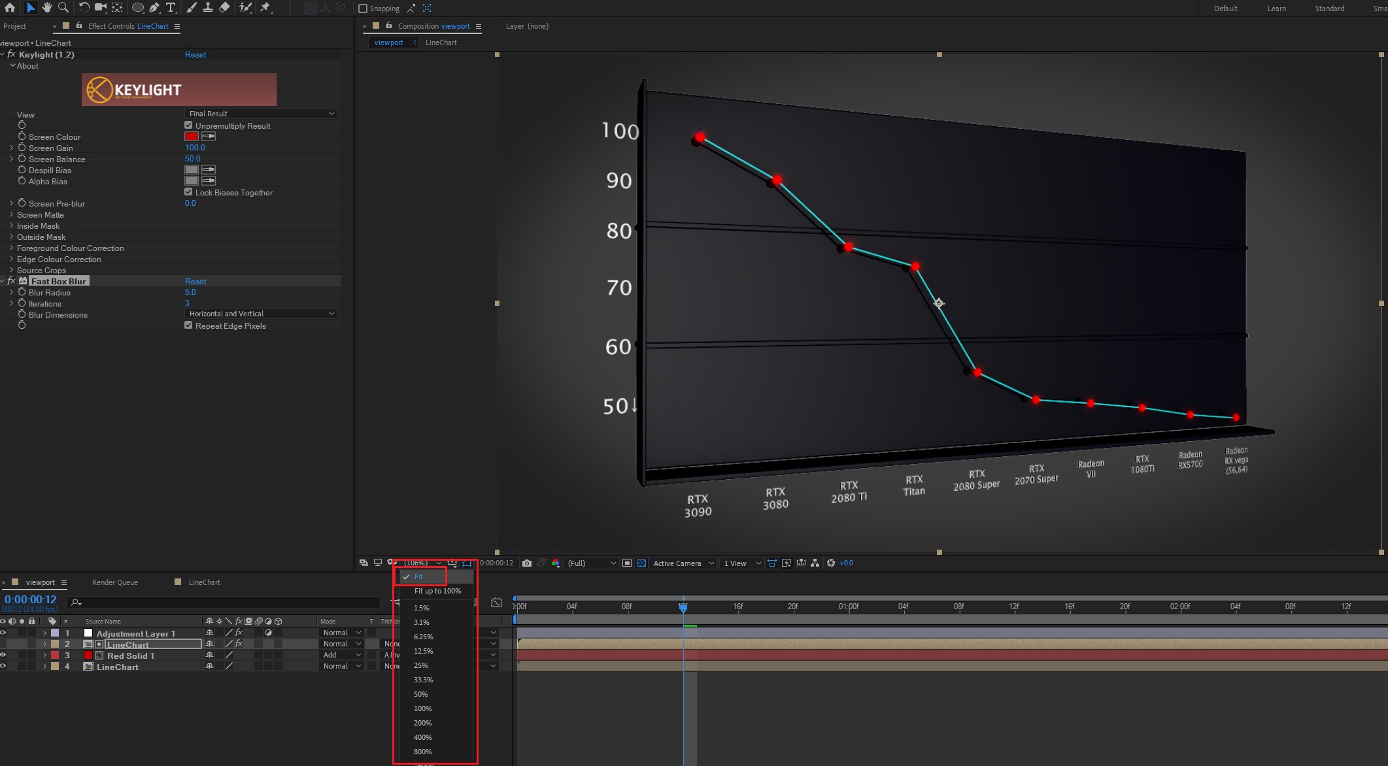Reset the Keylight effect
The width and height of the screenshot is (1388, 766).
point(195,55)
